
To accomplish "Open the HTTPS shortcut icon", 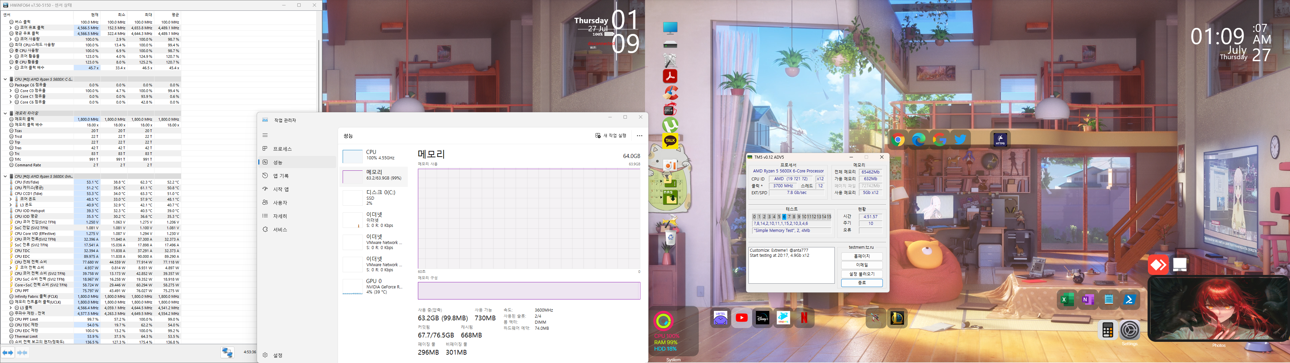I will pyautogui.click(x=1000, y=140).
